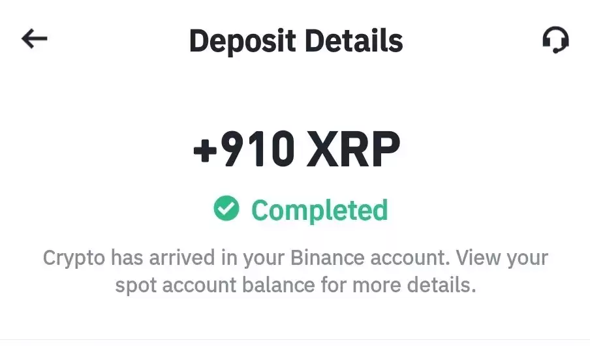Screen dimensions: 590x351
Task: Tap the word 'account' after Binance
Action: [x=410, y=258]
